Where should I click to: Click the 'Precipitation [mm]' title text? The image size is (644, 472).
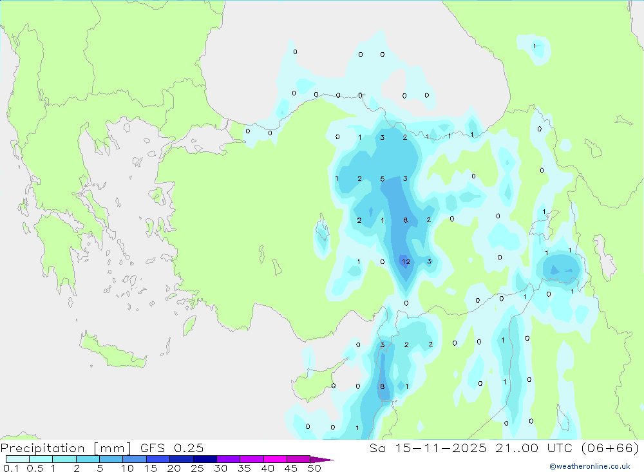coord(66,448)
